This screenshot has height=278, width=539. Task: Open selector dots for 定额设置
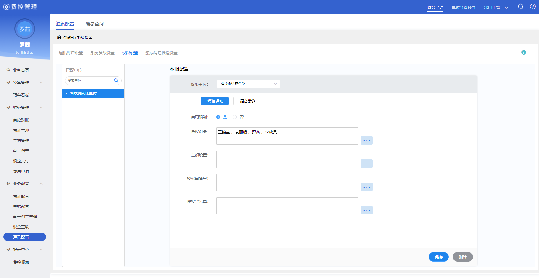(x=367, y=164)
